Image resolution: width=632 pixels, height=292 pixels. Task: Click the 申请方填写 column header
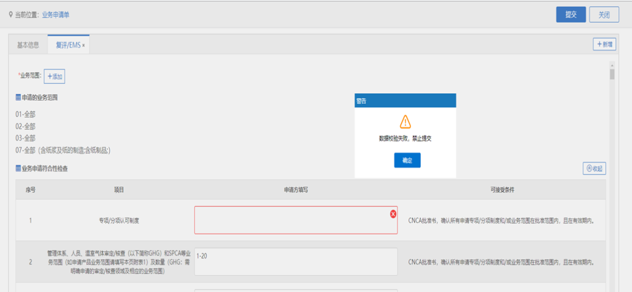296,190
